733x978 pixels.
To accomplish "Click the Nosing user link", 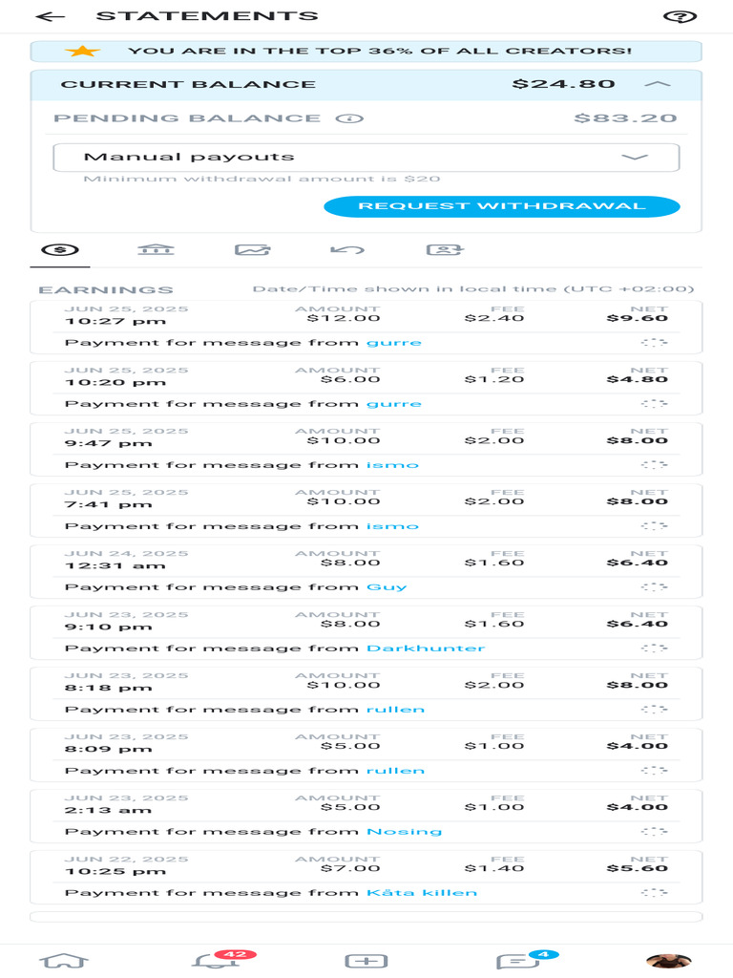I will (405, 832).
